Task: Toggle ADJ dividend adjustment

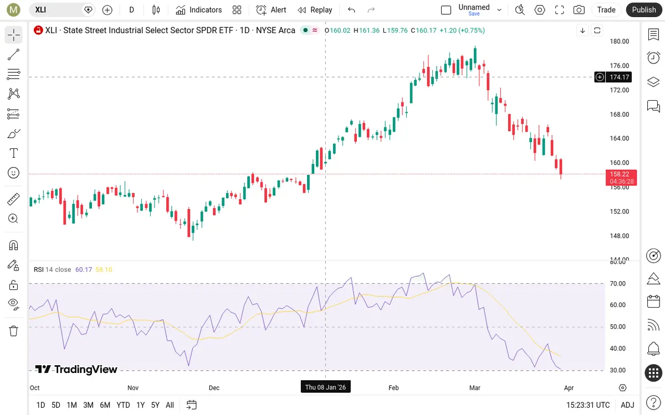Action: coord(627,405)
